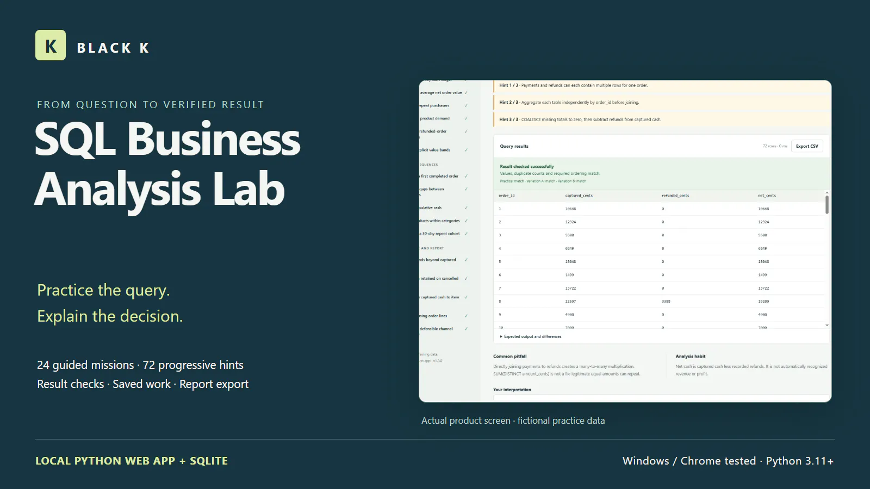This screenshot has height=489, width=870.
Task: Click the checkmark next to 'within categories'
Action: [x=466, y=221]
